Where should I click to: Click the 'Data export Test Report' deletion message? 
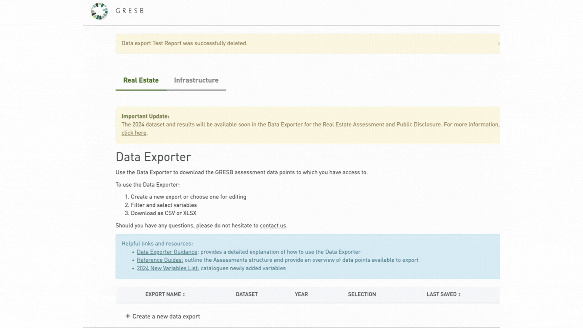184,43
